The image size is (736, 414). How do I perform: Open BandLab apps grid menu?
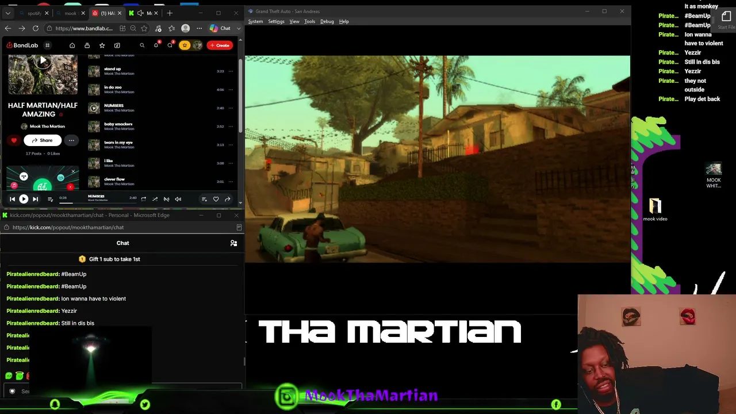(x=48, y=45)
